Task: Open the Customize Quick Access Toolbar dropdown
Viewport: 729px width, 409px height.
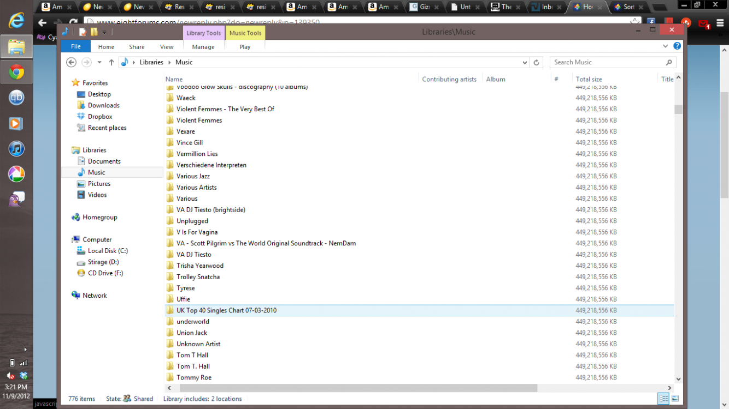Action: point(103,31)
